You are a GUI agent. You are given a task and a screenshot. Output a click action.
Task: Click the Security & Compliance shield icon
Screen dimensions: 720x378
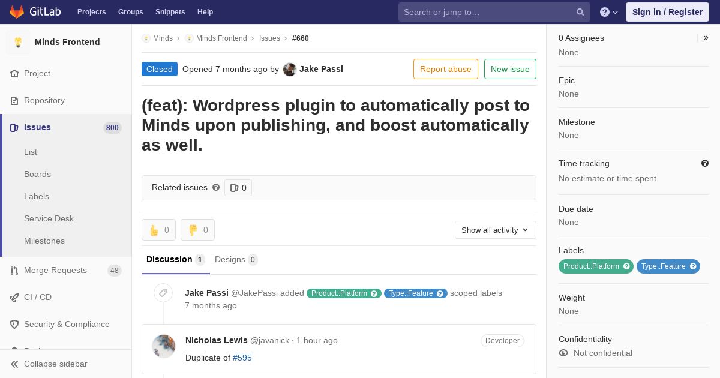point(14,325)
